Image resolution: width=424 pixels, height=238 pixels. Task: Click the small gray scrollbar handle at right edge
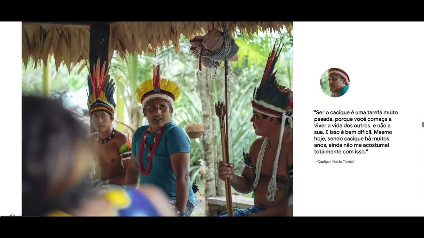point(423,125)
